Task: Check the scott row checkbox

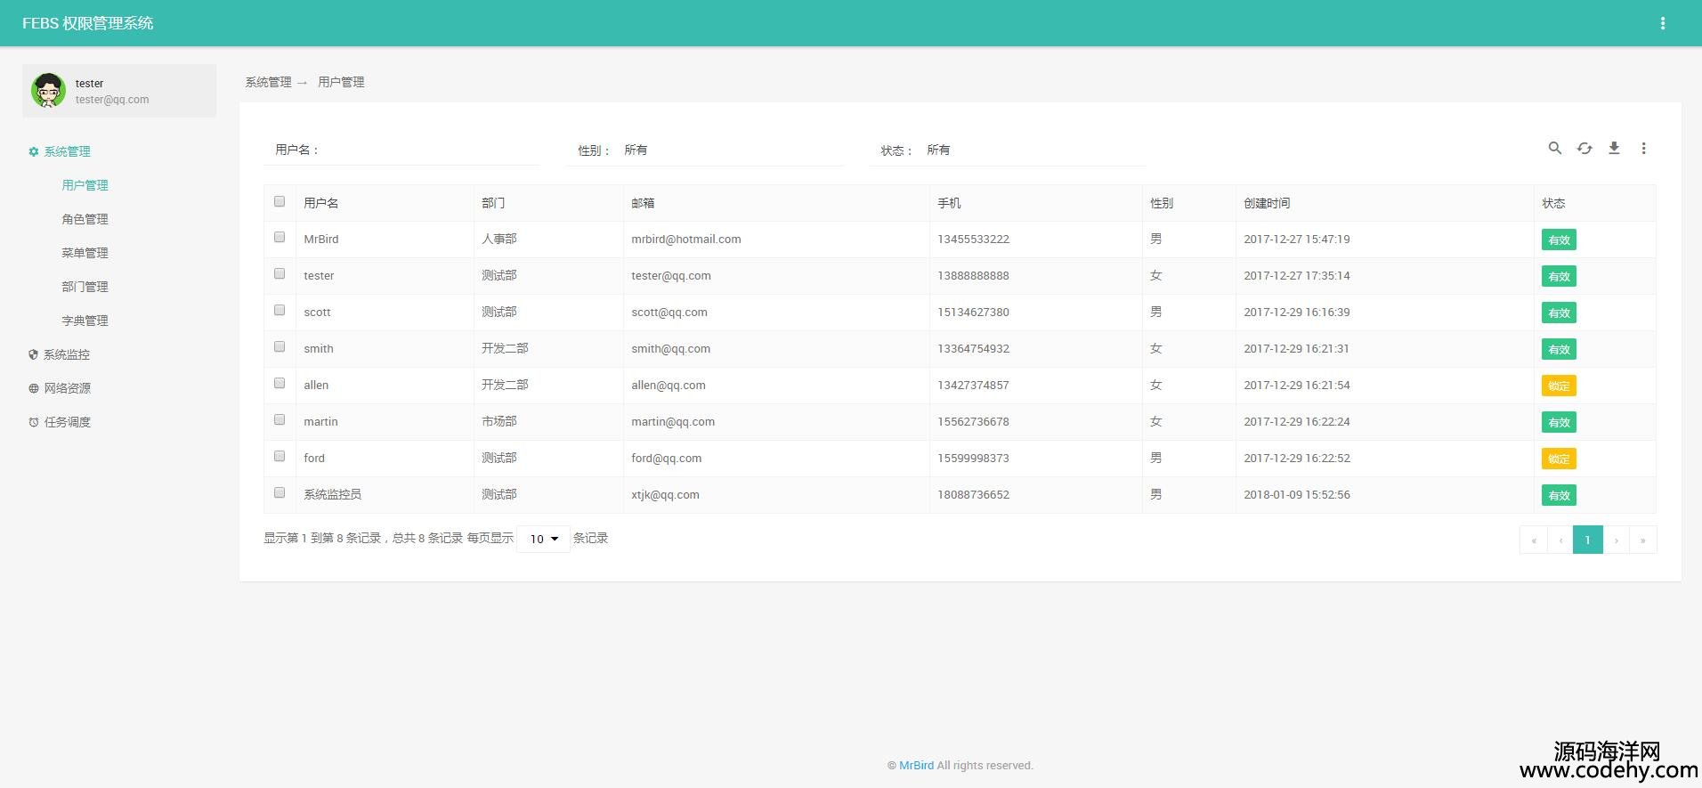Action: click(280, 310)
